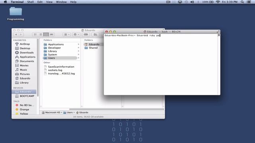Click the AirPlay display icon

pos(180,2)
